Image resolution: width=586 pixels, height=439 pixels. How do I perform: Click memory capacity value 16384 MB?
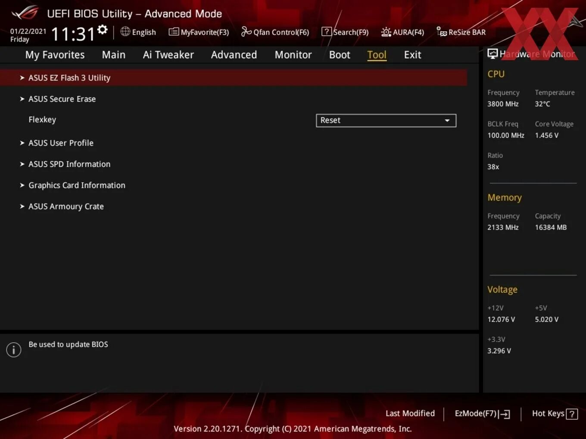pyautogui.click(x=551, y=227)
